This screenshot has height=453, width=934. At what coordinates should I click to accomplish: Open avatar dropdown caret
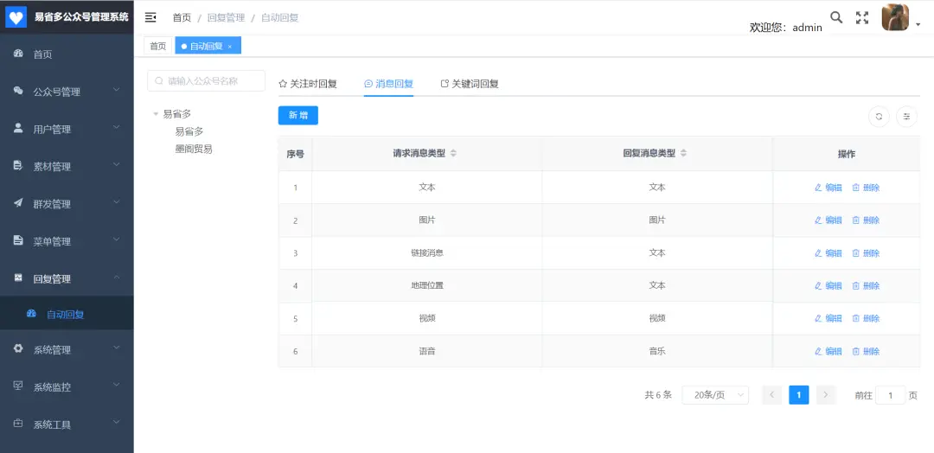(918, 25)
